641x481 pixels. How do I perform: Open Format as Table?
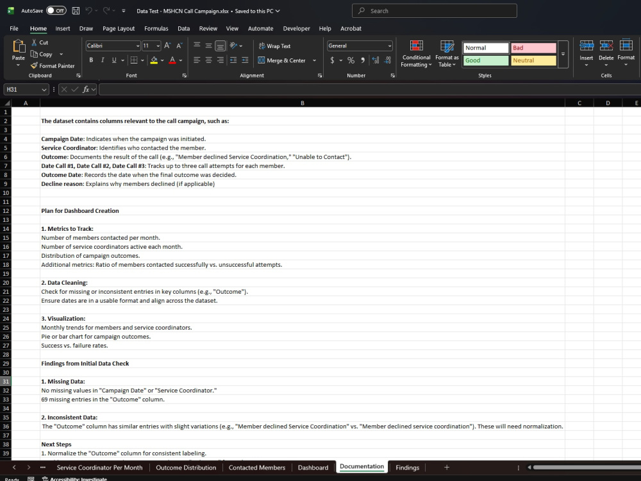[x=447, y=54]
